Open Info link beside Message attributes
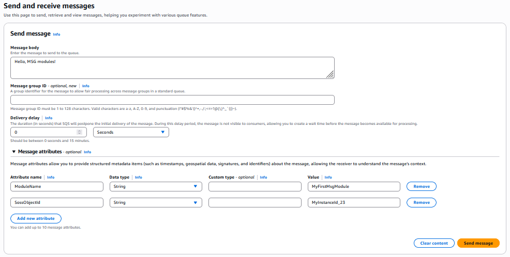 [87, 152]
